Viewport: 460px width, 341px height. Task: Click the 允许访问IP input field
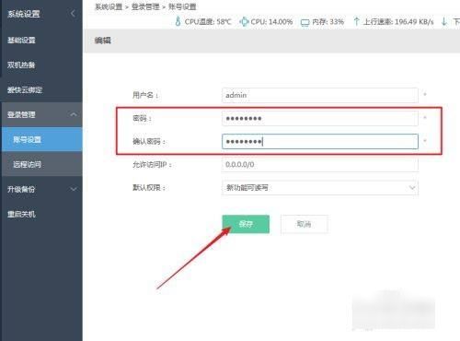[x=320, y=164]
